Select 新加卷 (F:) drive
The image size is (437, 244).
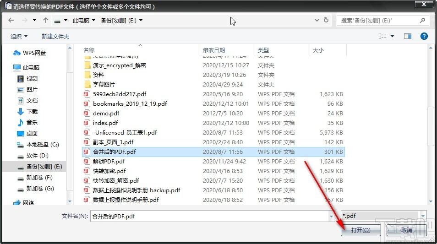35,178
